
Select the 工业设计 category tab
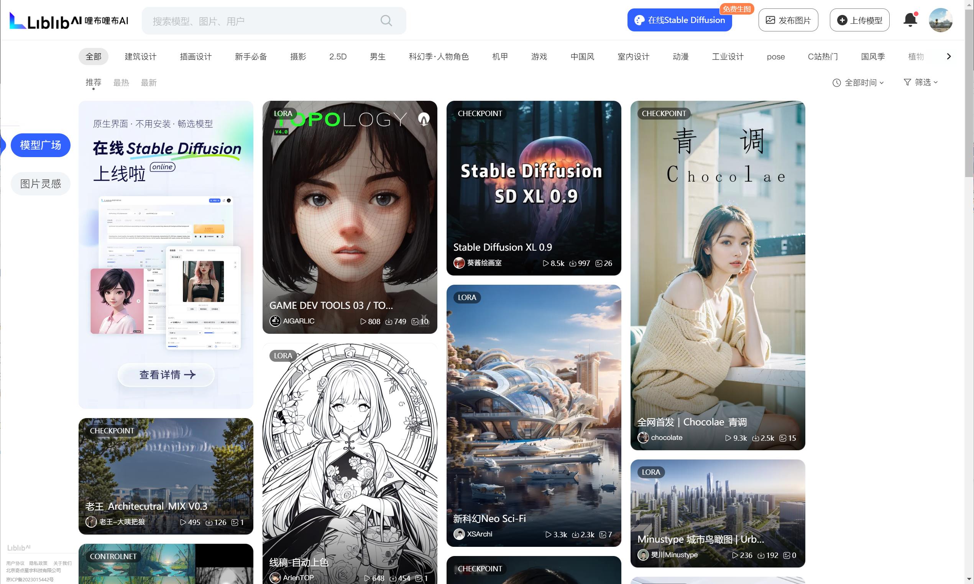pos(728,57)
